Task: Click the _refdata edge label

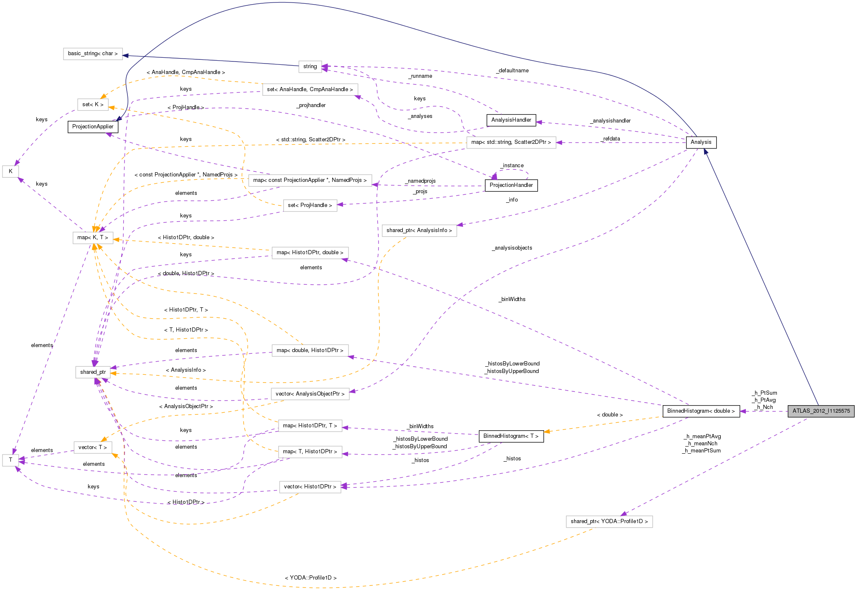Action: (x=610, y=139)
